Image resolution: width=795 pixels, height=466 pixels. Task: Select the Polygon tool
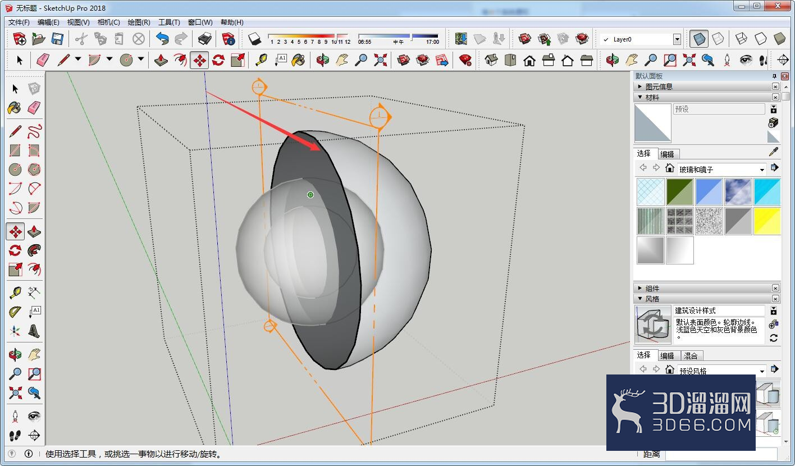[34, 170]
